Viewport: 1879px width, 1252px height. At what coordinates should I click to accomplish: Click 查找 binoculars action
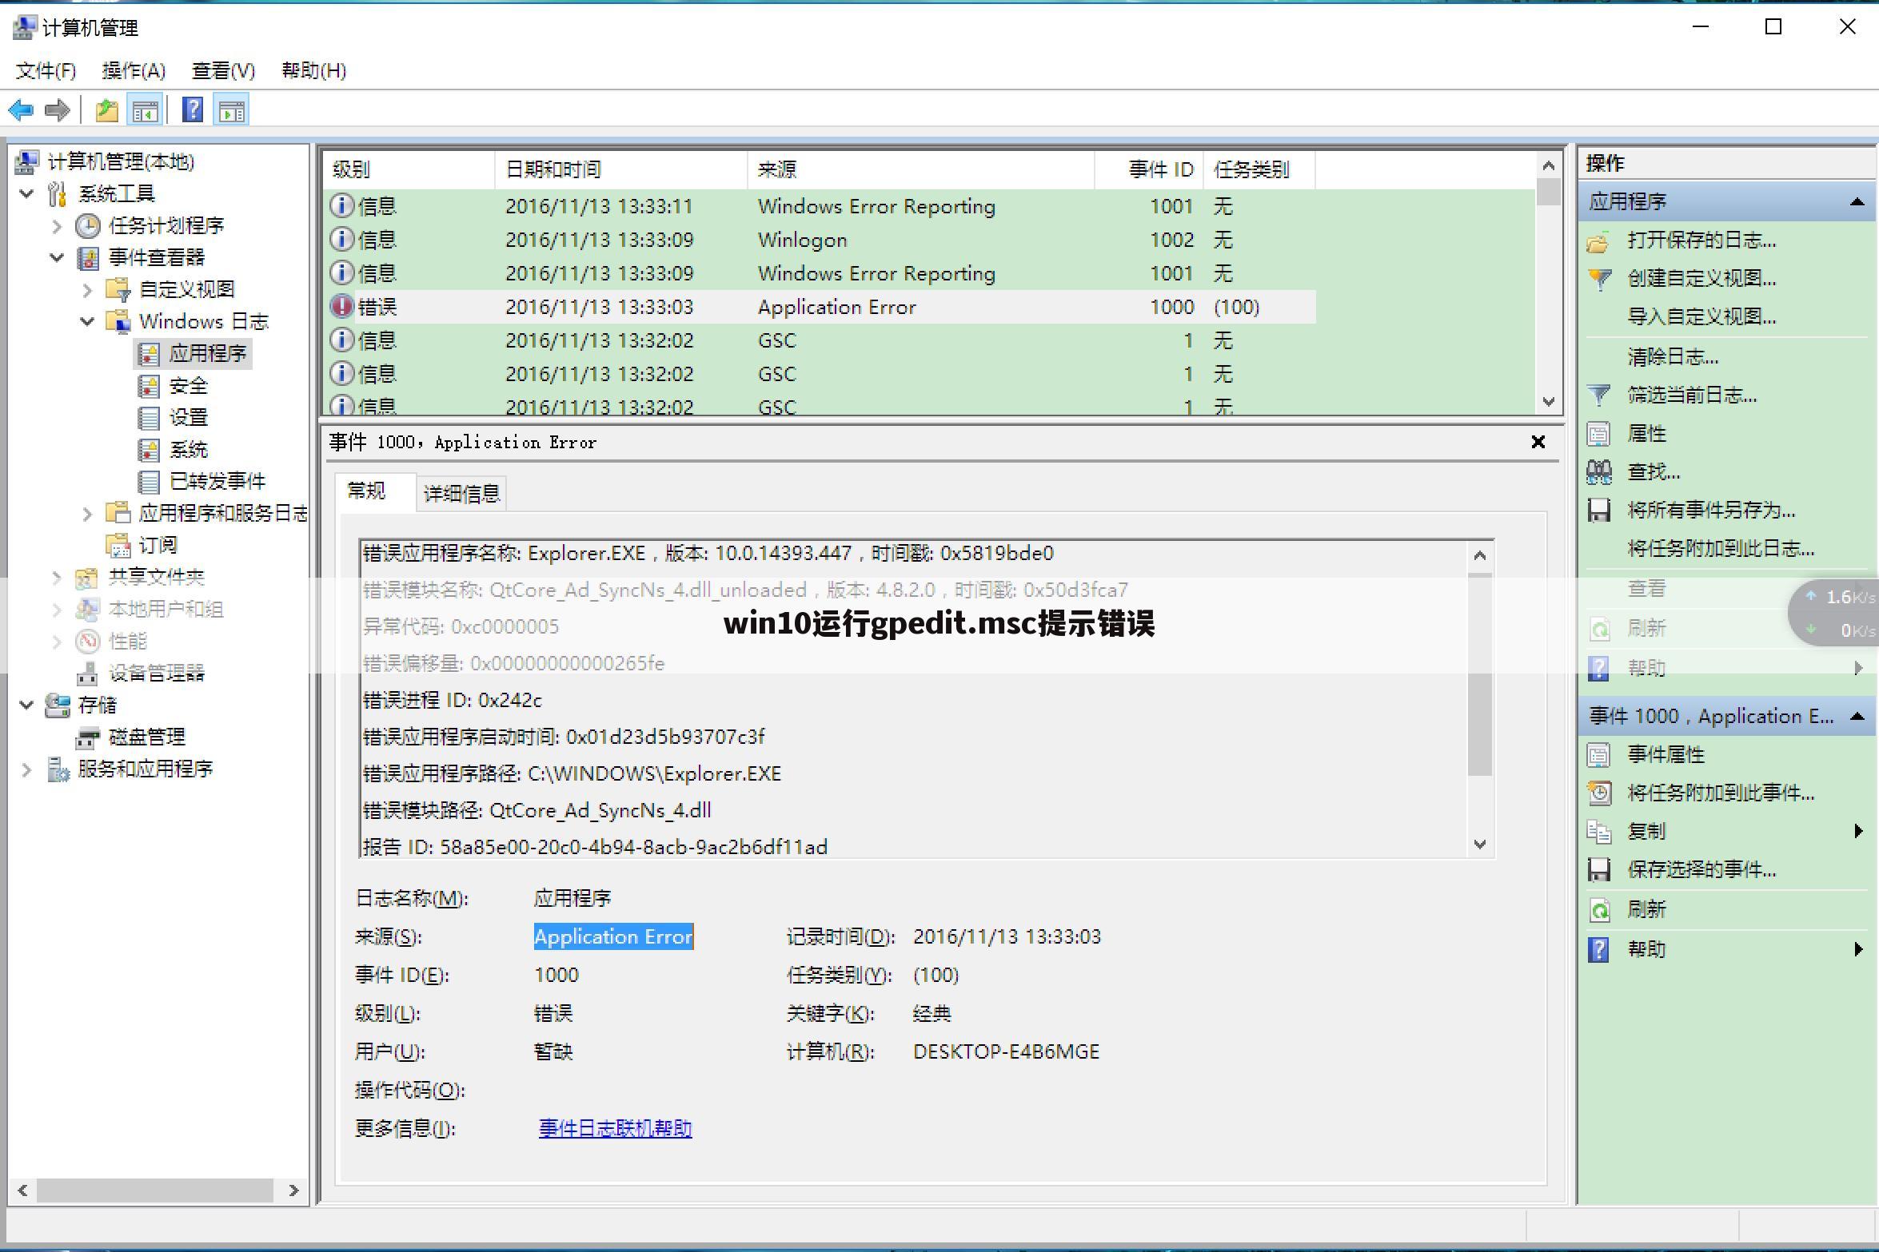point(1653,472)
